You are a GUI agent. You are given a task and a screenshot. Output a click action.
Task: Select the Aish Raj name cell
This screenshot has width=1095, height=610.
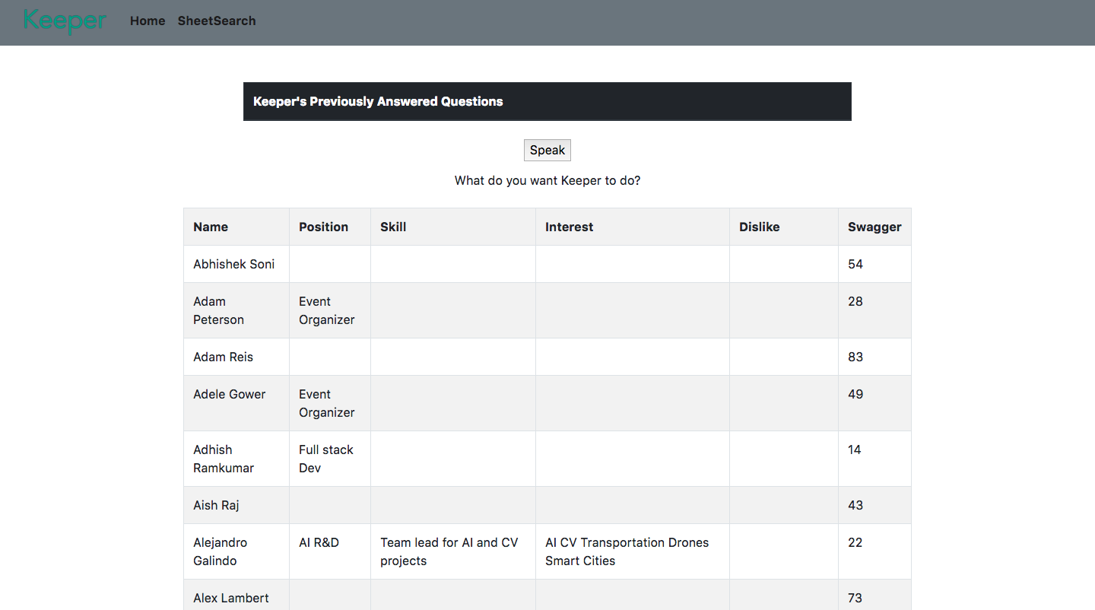tap(236, 505)
